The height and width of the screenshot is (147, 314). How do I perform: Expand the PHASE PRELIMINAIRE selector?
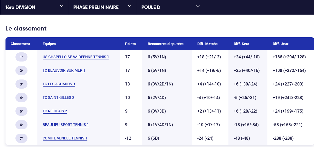click(102, 7)
